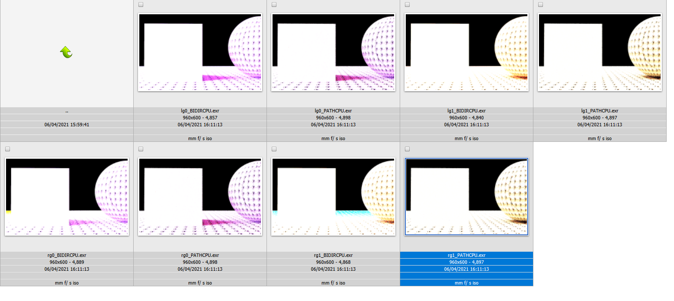Pick the lg1_PATHCPU.exr thumbnail image
Image resolution: width=674 pixels, height=301 pixels.
pos(600,52)
